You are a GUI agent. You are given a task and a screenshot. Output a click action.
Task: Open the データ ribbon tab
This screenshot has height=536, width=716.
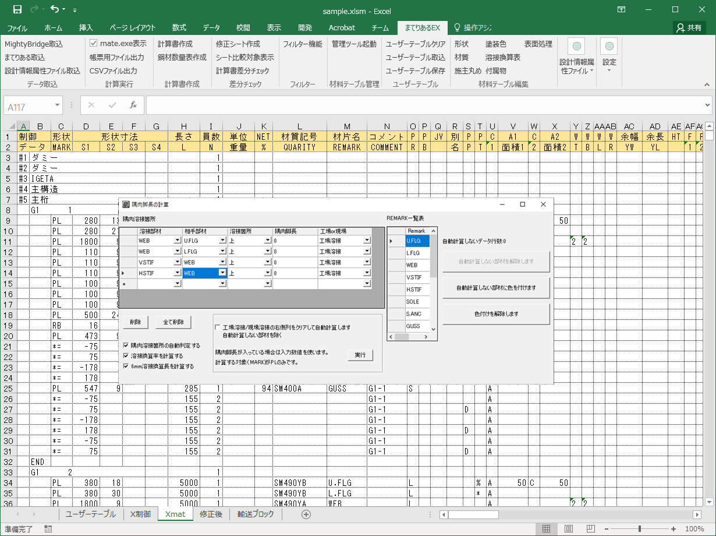(211, 27)
